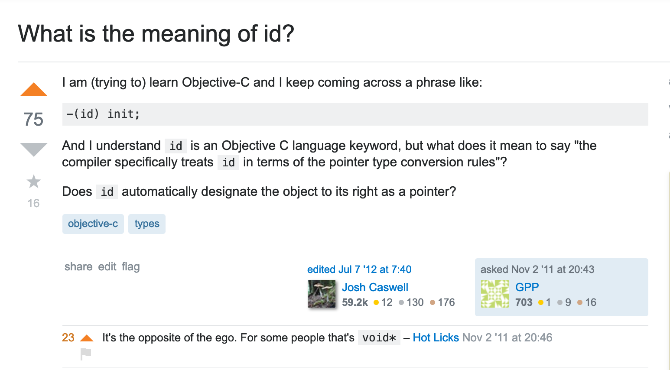Click the edit link under the question
Image resolution: width=670 pixels, height=370 pixels.
(107, 266)
